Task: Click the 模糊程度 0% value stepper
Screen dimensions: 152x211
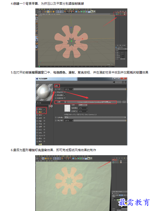Action: tap(87, 111)
